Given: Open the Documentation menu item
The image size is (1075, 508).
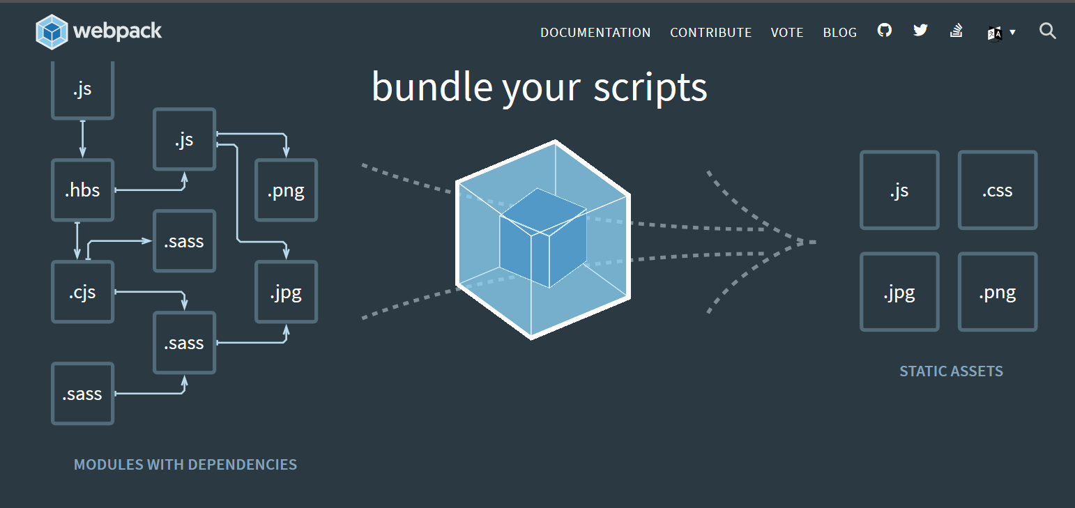Looking at the screenshot, I should click(595, 33).
